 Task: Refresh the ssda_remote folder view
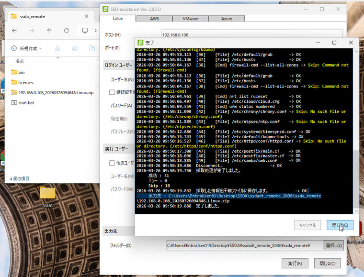pyautogui.click(x=67, y=31)
